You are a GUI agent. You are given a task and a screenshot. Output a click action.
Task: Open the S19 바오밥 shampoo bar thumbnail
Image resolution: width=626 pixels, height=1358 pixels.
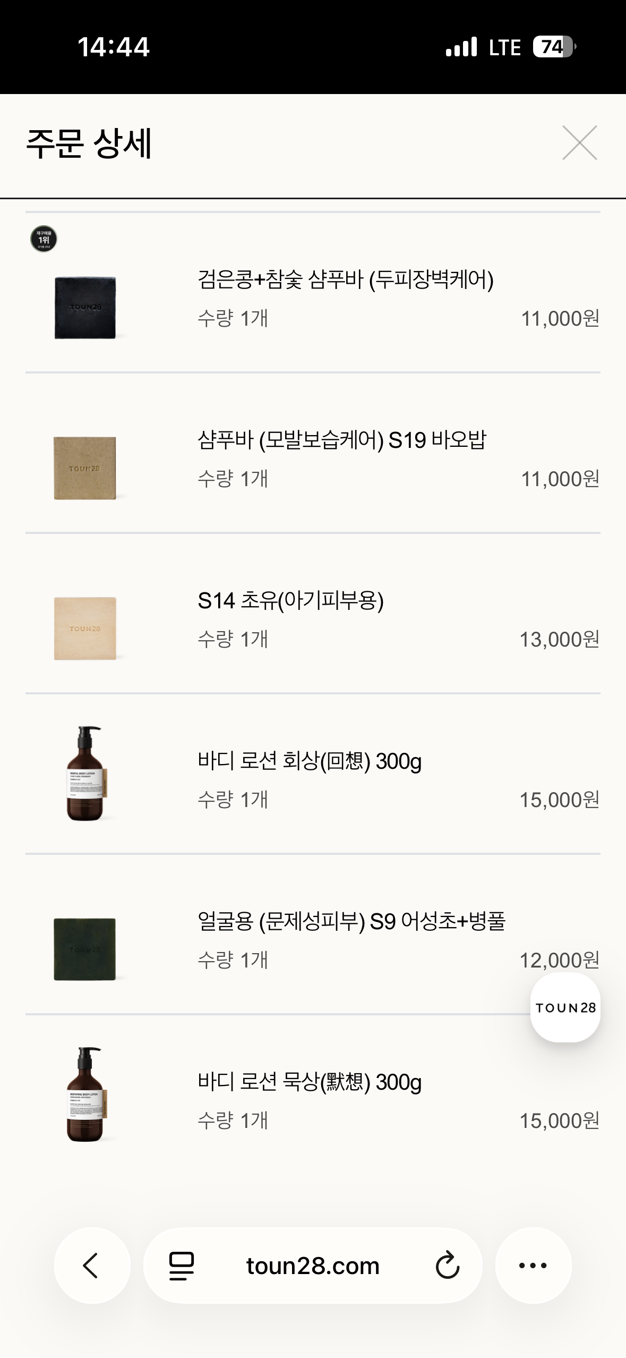tap(85, 468)
